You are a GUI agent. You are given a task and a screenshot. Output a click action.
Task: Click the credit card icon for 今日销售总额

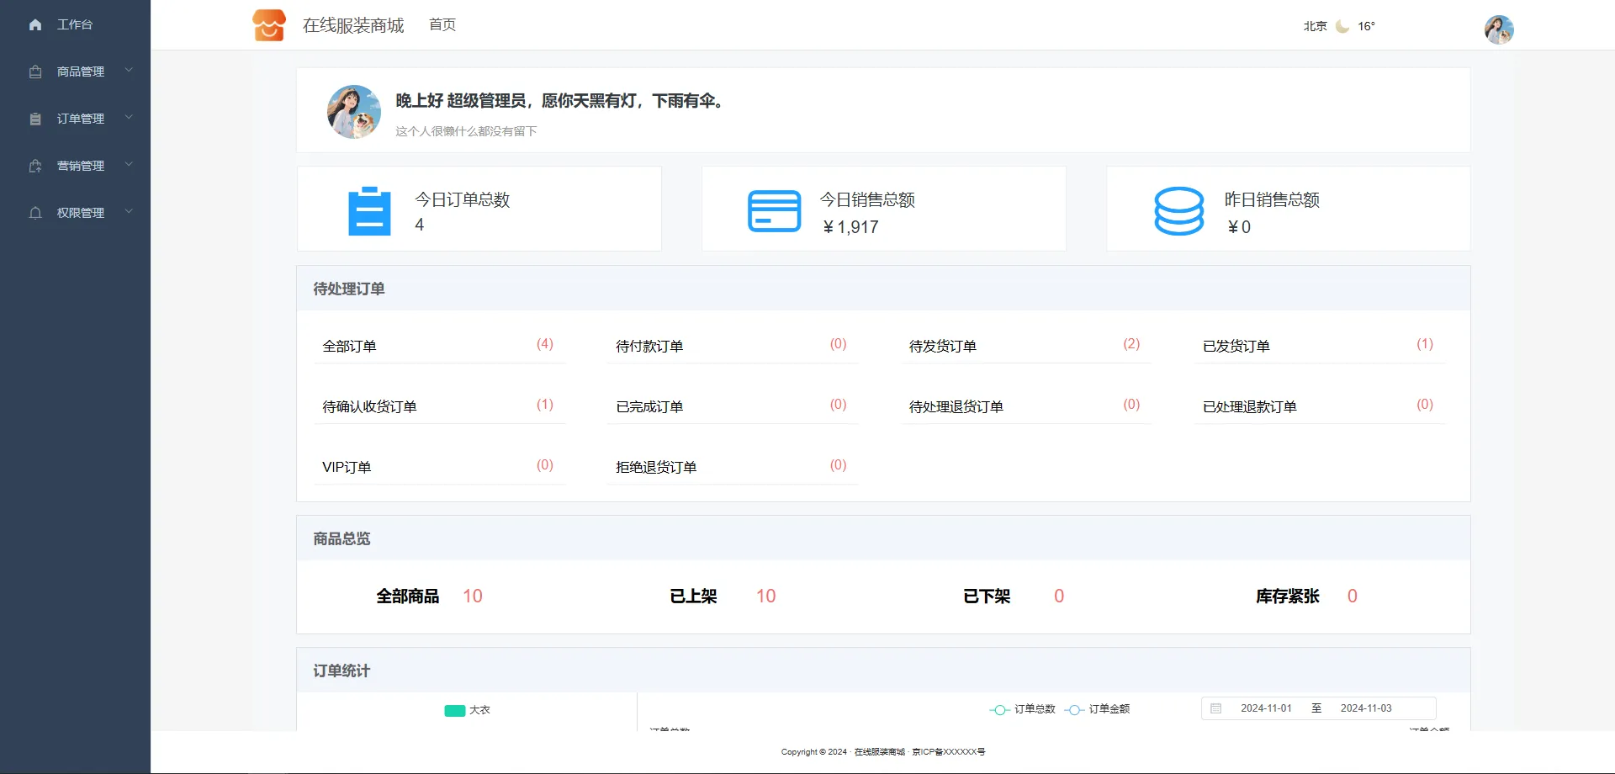pos(774,211)
